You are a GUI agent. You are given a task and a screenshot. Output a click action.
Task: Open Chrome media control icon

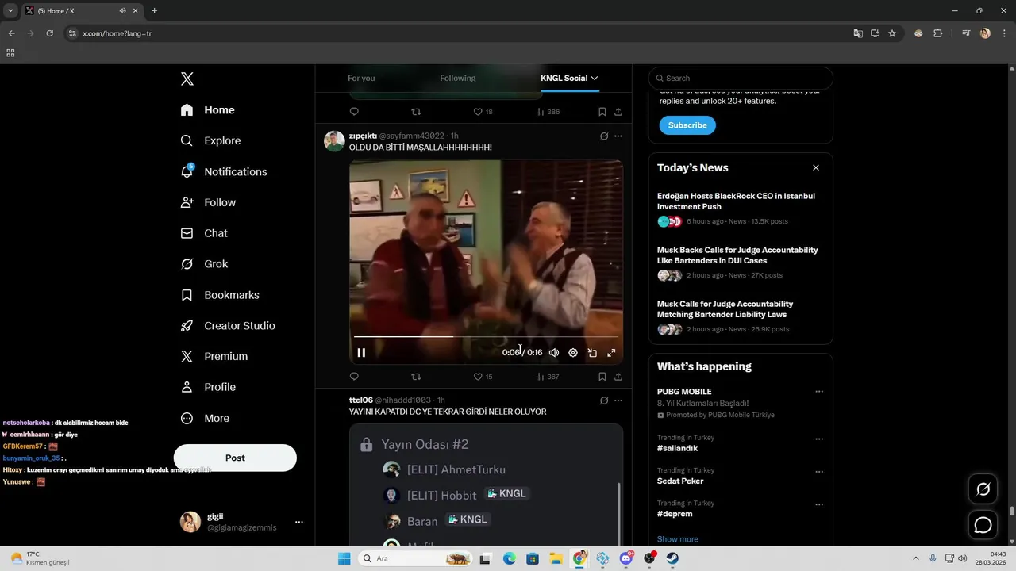click(966, 33)
